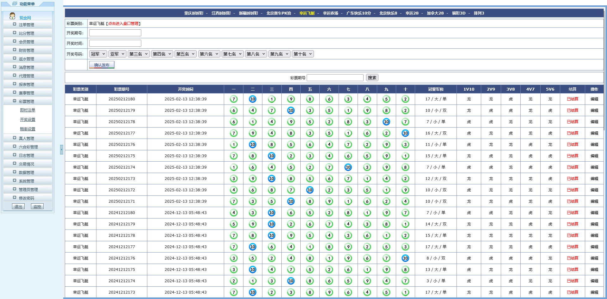Click the sidebar collapse arrow handle

(62, 149)
